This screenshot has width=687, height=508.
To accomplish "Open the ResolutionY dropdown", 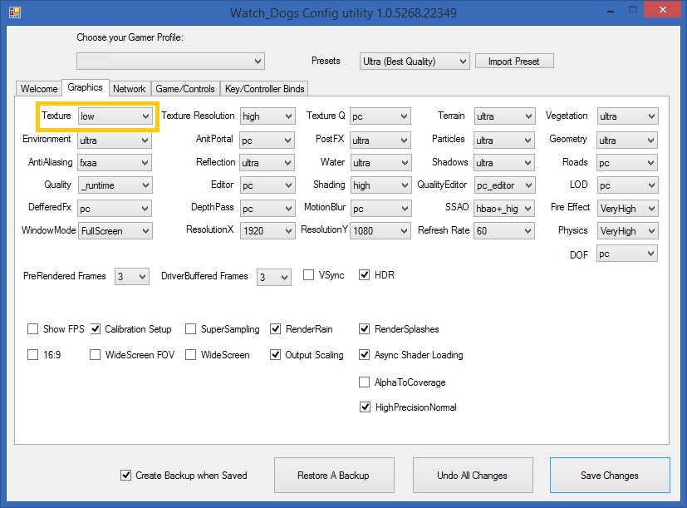I will tap(380, 231).
